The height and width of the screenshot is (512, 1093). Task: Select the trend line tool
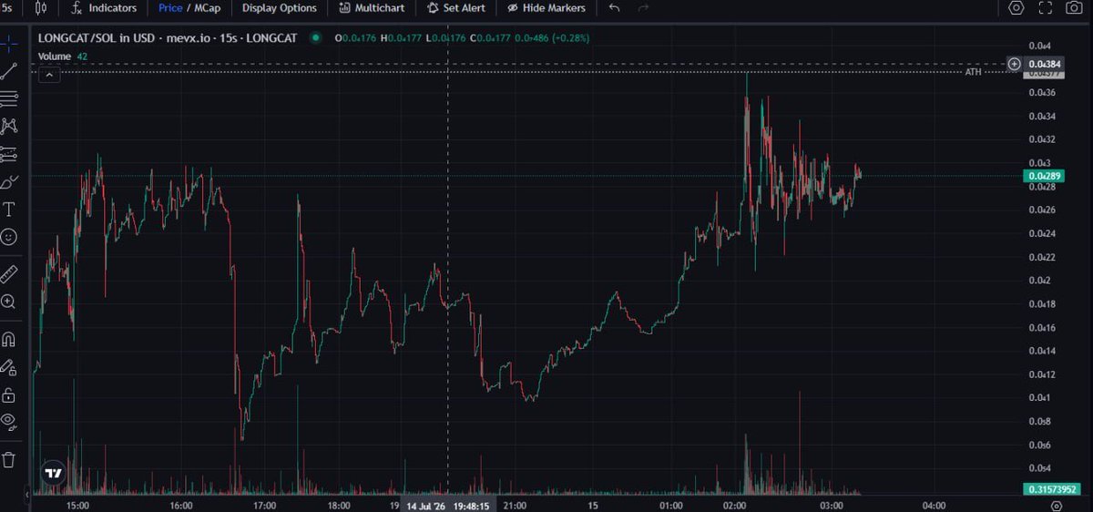(x=9, y=71)
